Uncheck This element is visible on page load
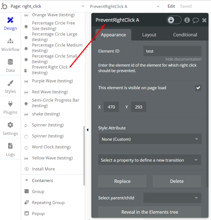211x220 pixels. click(198, 88)
